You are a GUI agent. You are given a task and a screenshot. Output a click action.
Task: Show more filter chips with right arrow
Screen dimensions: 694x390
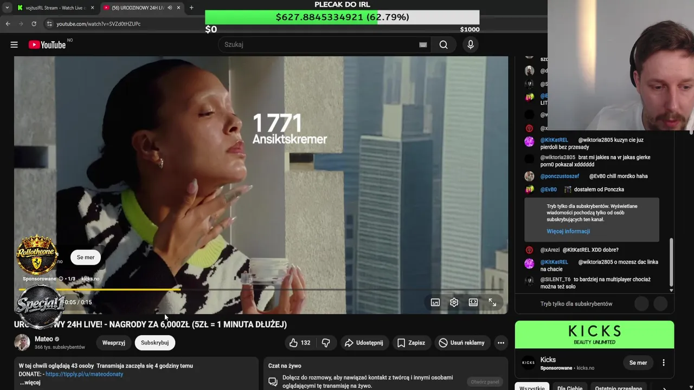[x=665, y=388]
